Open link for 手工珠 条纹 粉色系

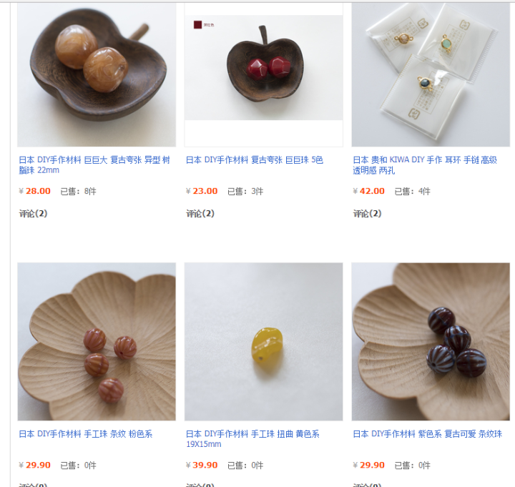[x=85, y=434]
